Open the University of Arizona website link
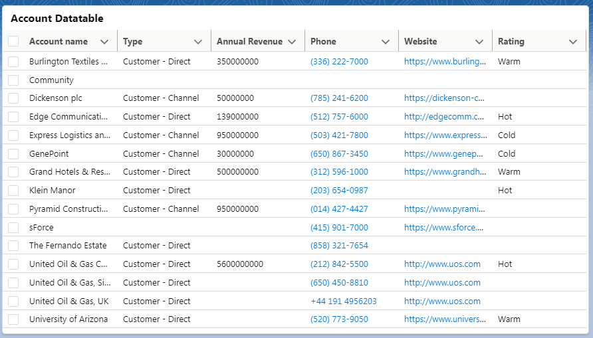 coord(445,319)
